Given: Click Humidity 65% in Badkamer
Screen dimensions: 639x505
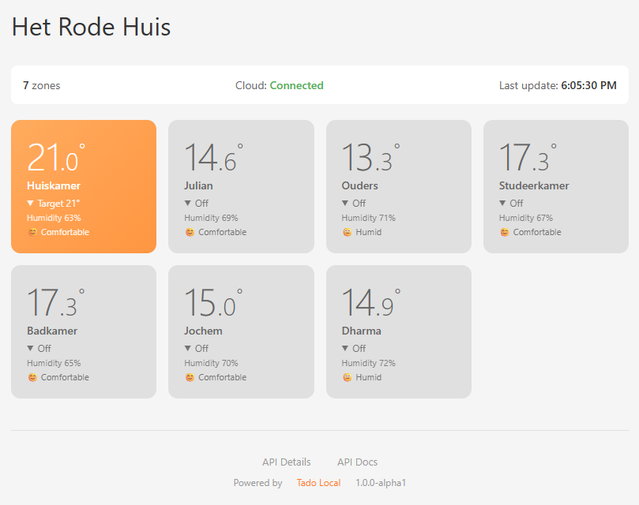Looking at the screenshot, I should (54, 363).
